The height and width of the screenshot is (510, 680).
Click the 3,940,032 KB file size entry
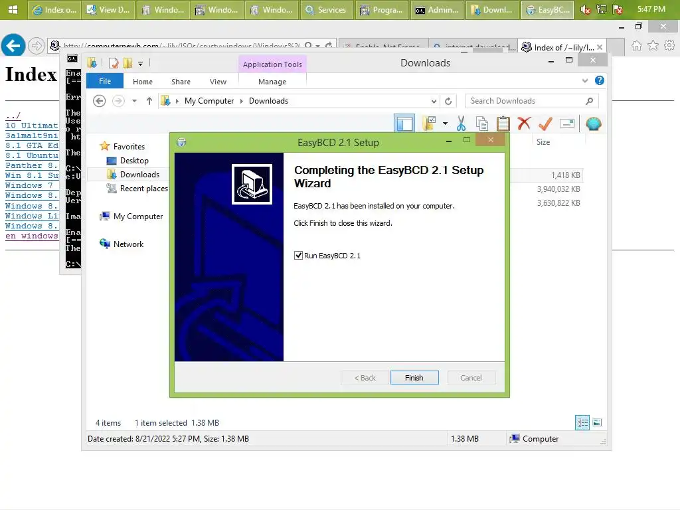[x=558, y=189]
